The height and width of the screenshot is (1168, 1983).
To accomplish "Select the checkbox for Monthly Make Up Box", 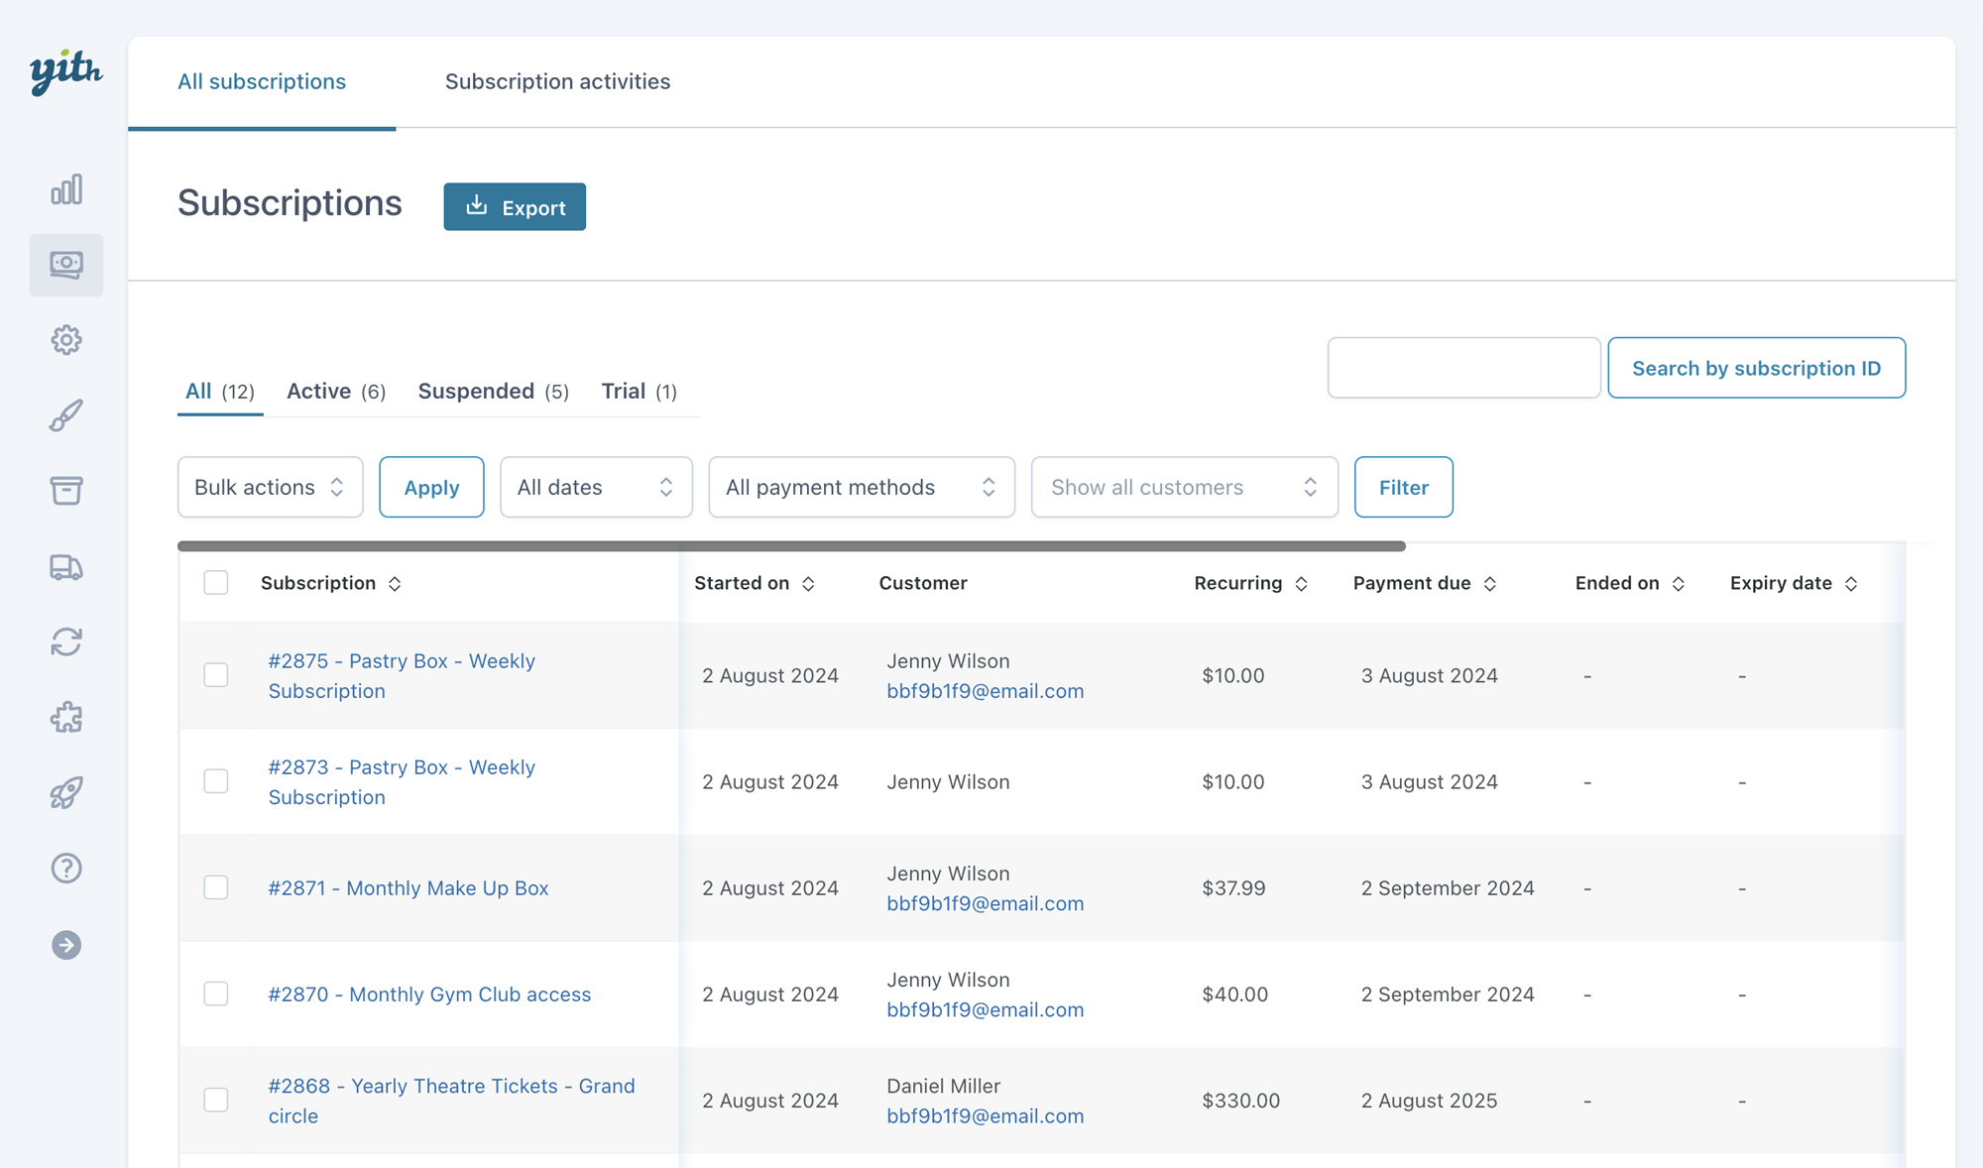I will 216,887.
